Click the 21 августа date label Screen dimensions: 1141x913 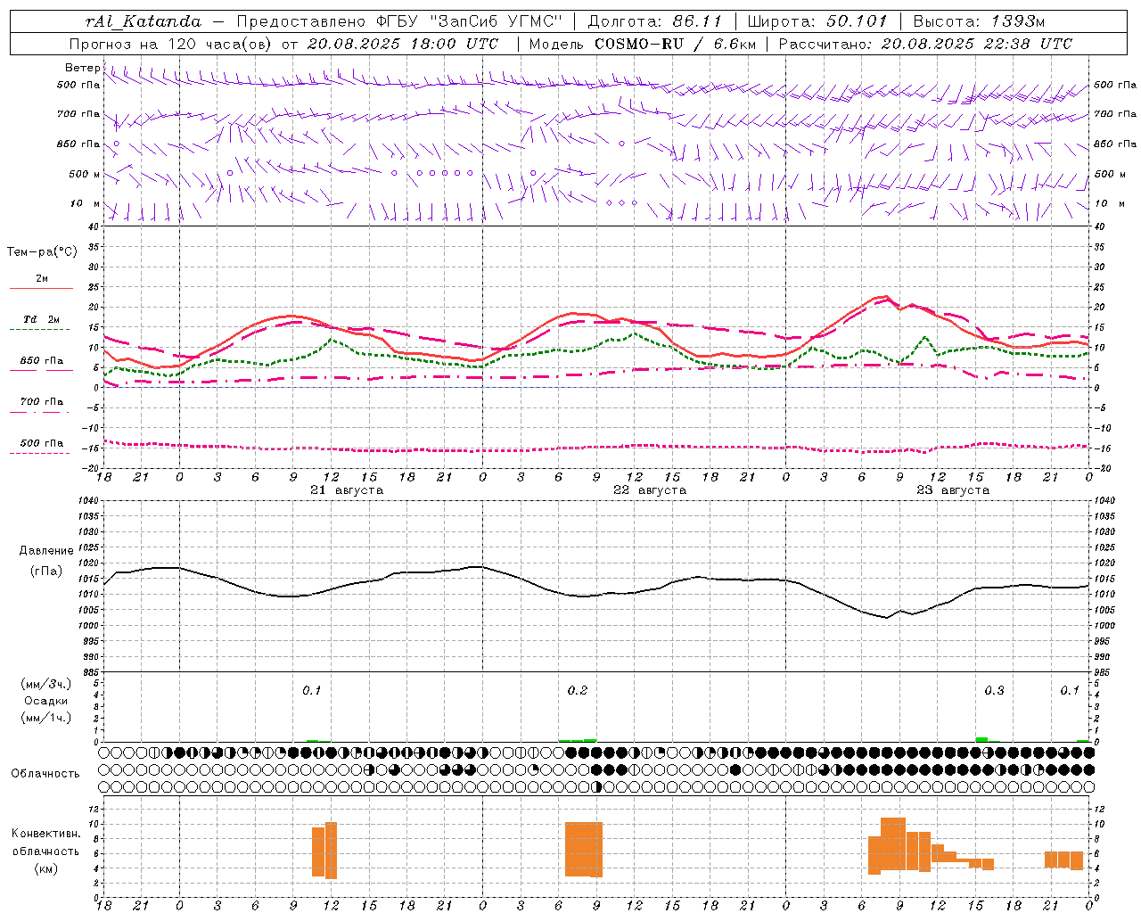point(347,490)
